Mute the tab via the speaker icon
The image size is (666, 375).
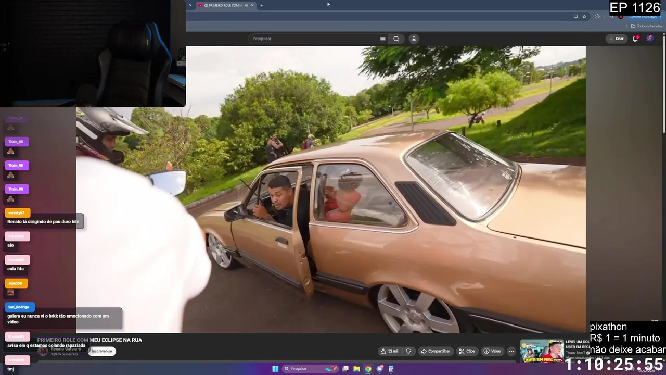[x=246, y=5]
